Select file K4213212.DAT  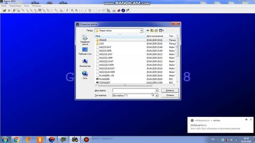106,62
